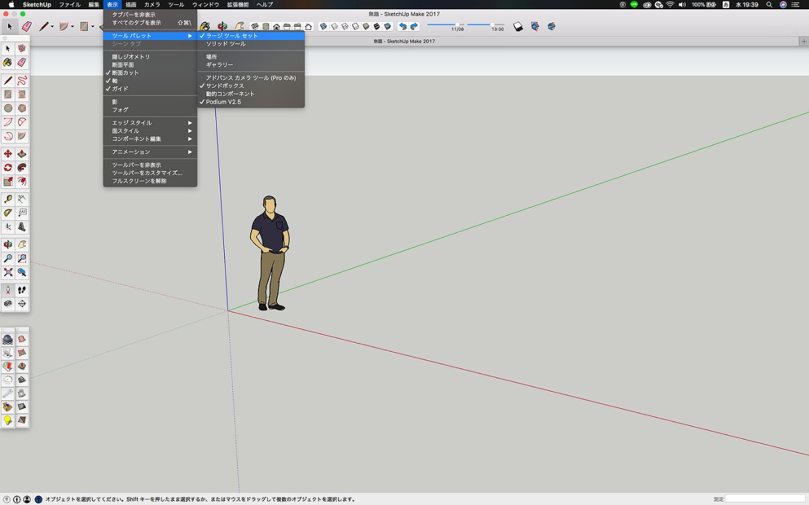
Task: Open the 拡張機能 menu
Action: coord(237,4)
